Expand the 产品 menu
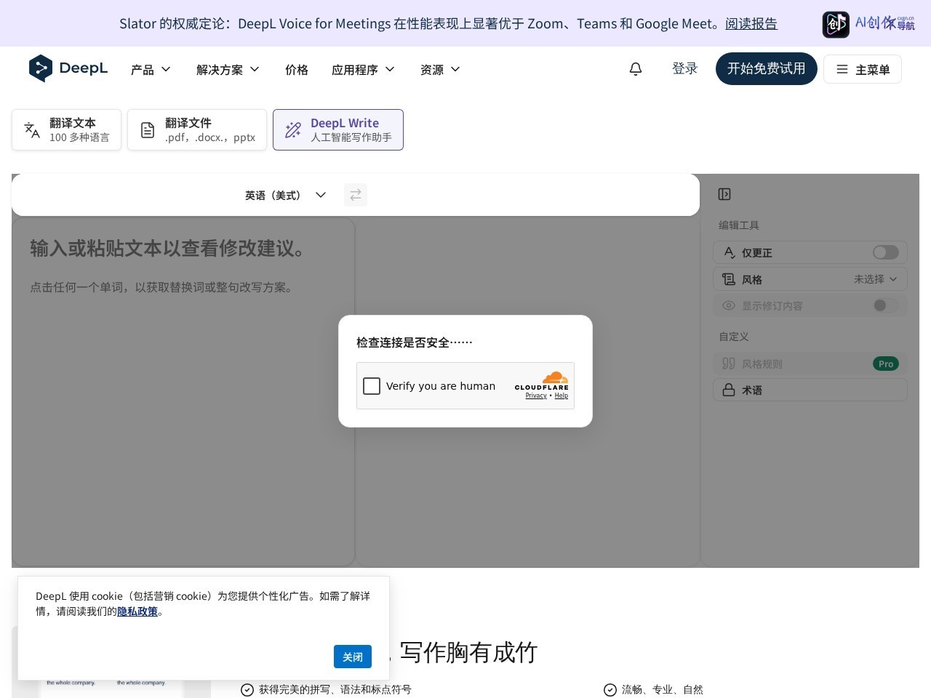931x698 pixels. tap(151, 70)
